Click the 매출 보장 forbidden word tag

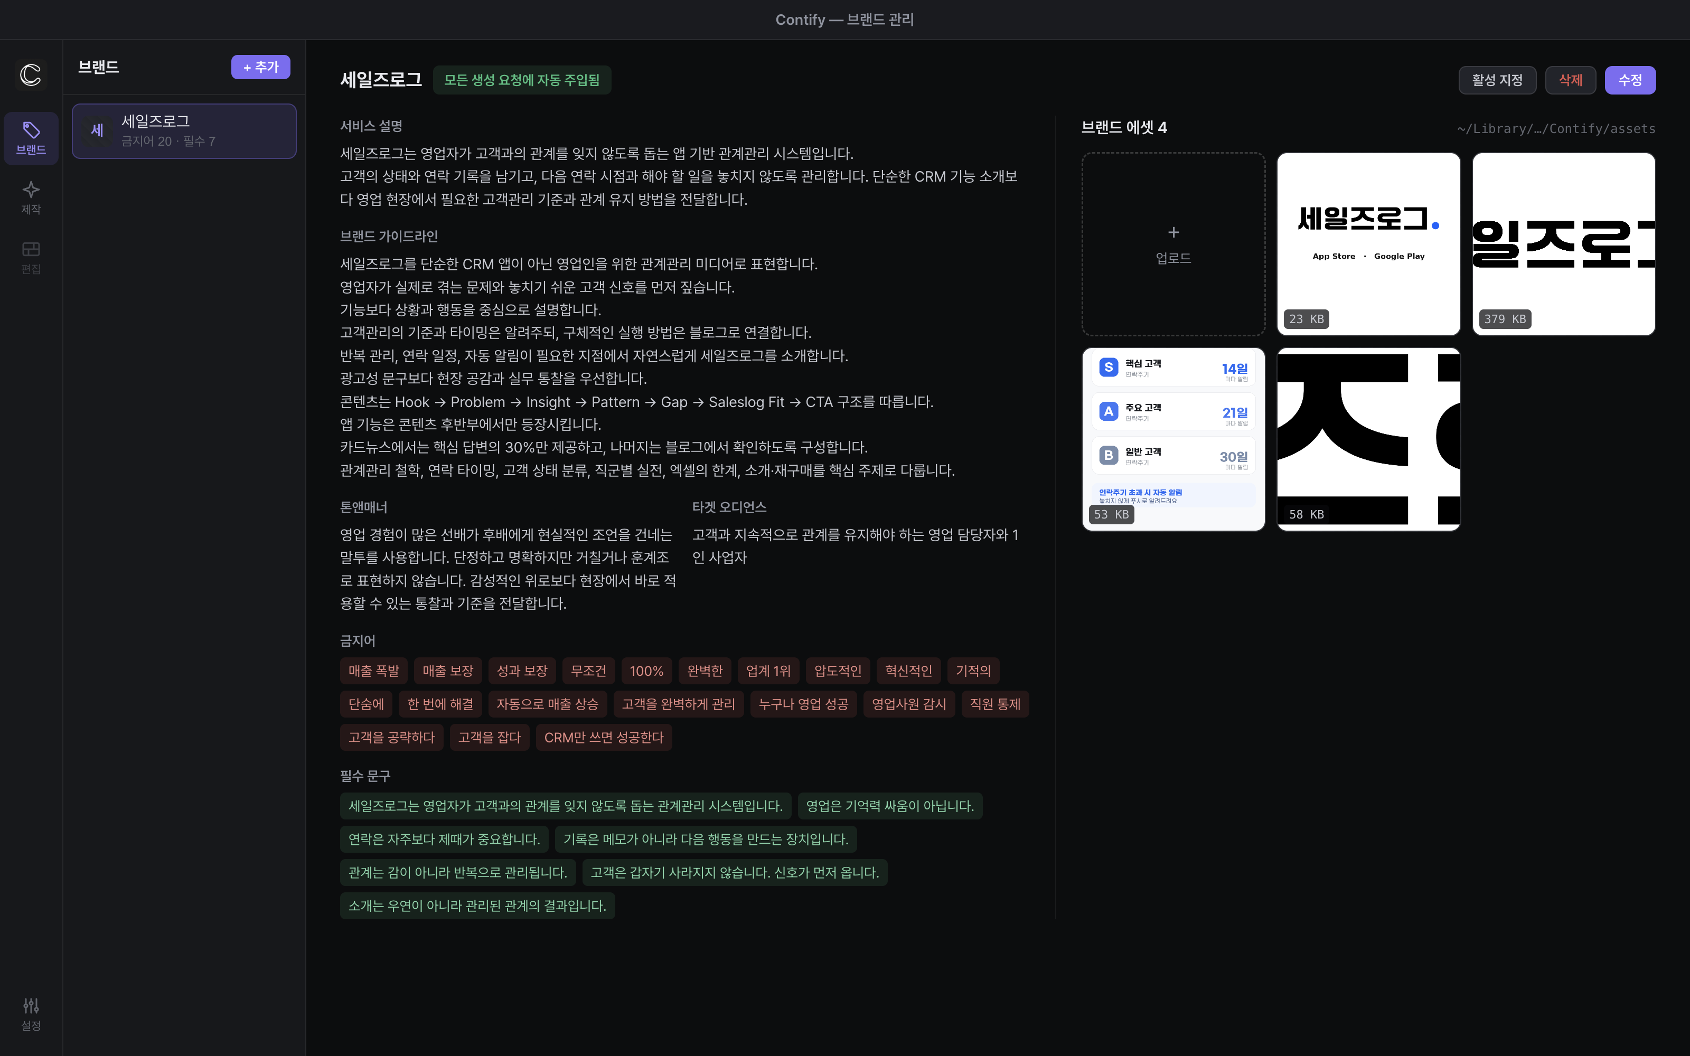tap(448, 671)
